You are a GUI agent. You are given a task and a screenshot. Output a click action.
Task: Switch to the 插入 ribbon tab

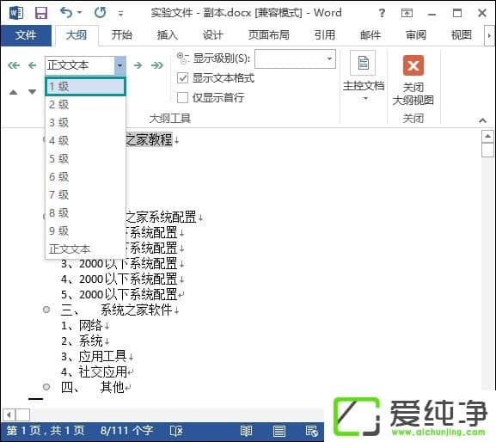168,35
